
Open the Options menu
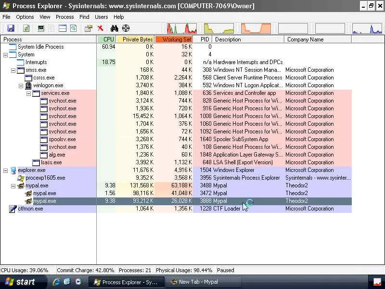[x=25, y=17]
